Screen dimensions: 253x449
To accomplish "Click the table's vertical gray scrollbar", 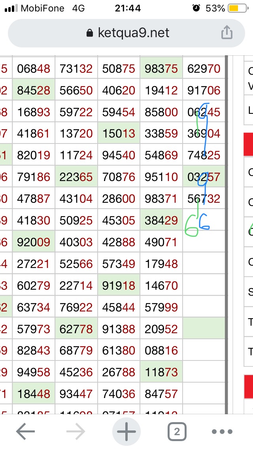I will 227,237.
